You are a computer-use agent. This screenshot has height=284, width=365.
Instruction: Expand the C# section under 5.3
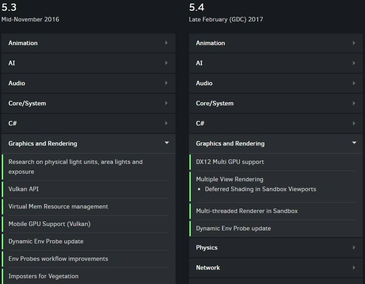point(13,123)
